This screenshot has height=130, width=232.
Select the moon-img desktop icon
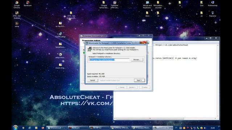[61, 66]
